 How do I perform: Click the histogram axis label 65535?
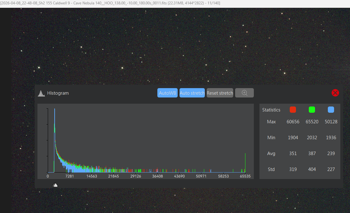click(245, 176)
